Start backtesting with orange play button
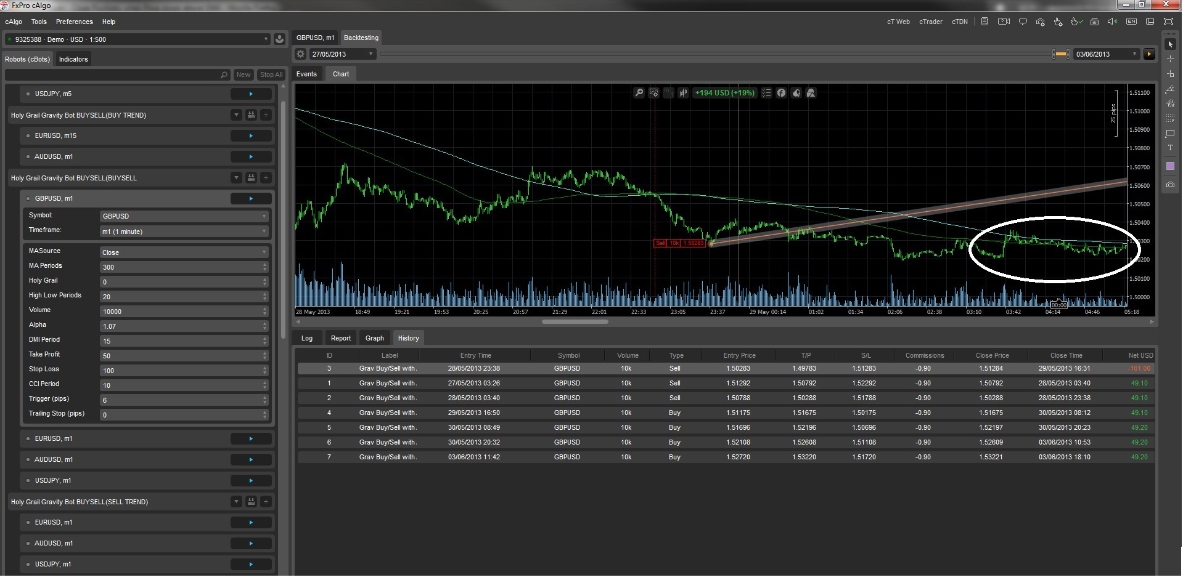 pyautogui.click(x=1149, y=54)
